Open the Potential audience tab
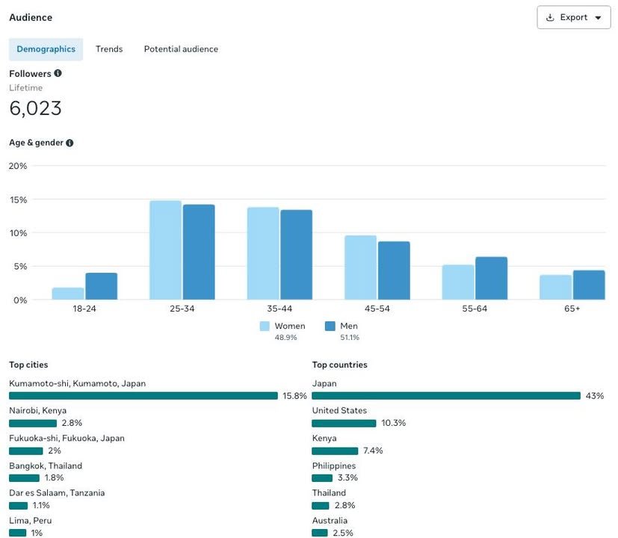The width and height of the screenshot is (618, 538). (x=181, y=49)
